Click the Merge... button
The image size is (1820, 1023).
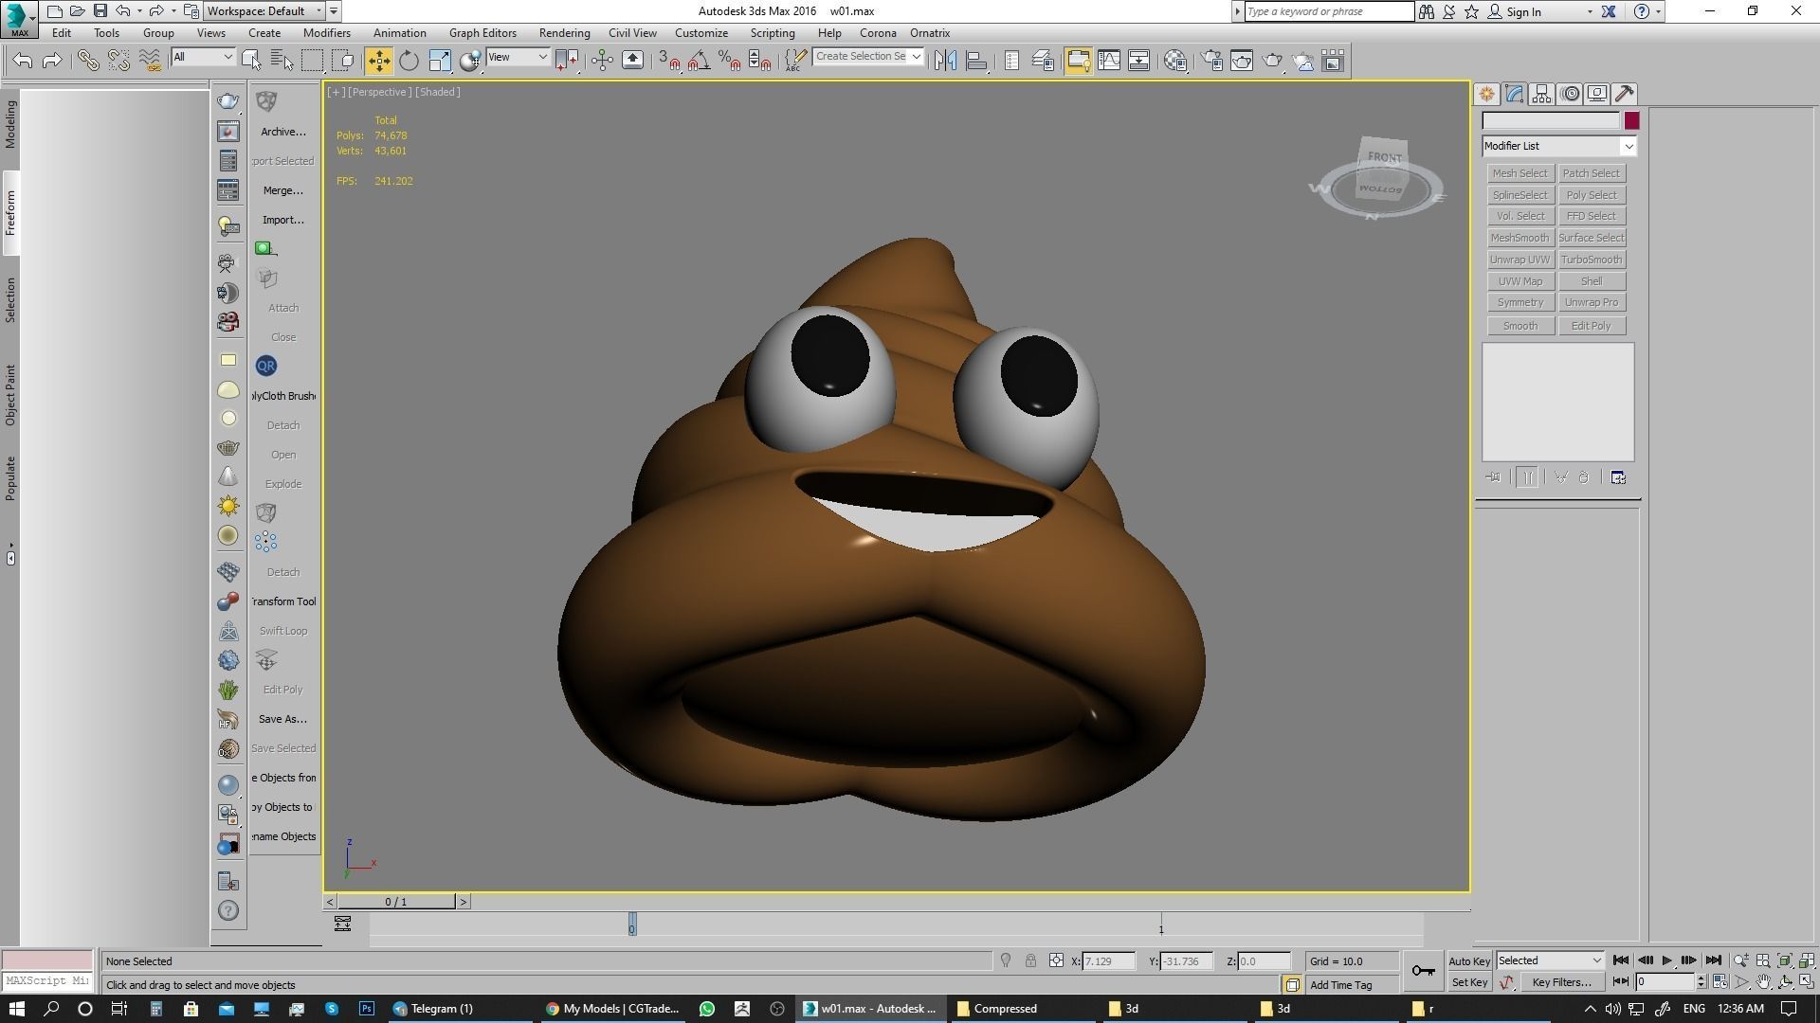pos(283,190)
